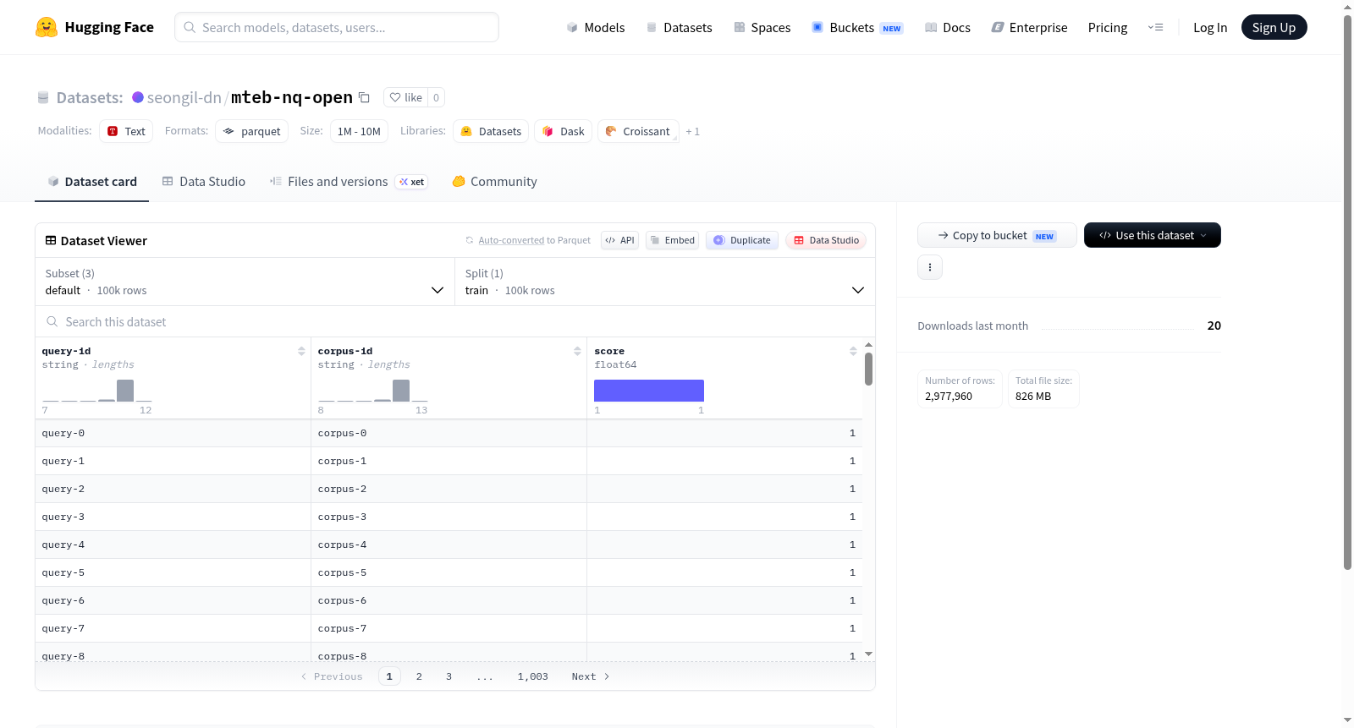Open the Dask library tag
The height and width of the screenshot is (728, 1354).
tap(564, 131)
